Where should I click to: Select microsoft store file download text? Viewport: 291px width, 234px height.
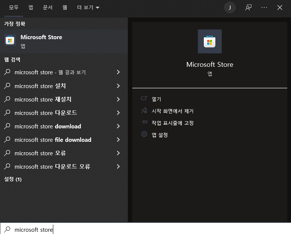(53, 140)
